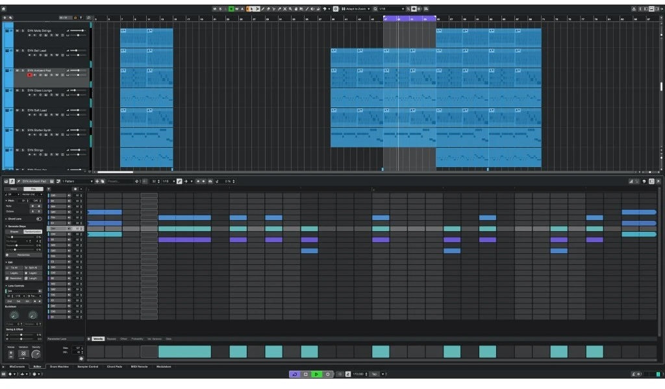Click the plus icon to add a parameter lane
Image resolution: width=665 pixels, height=389 pixels.
point(88,339)
